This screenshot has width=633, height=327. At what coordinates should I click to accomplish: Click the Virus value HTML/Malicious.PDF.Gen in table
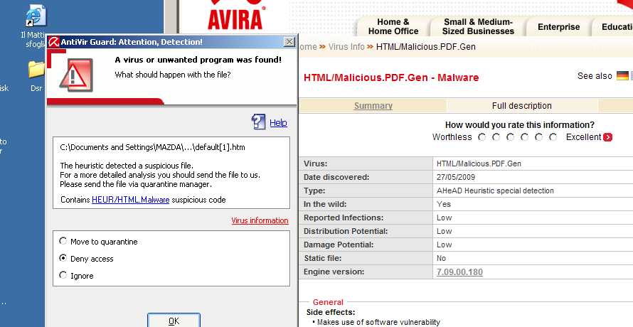[479, 164]
